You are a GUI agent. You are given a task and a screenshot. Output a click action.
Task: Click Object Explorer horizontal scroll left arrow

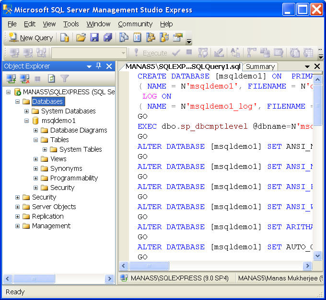point(8,278)
